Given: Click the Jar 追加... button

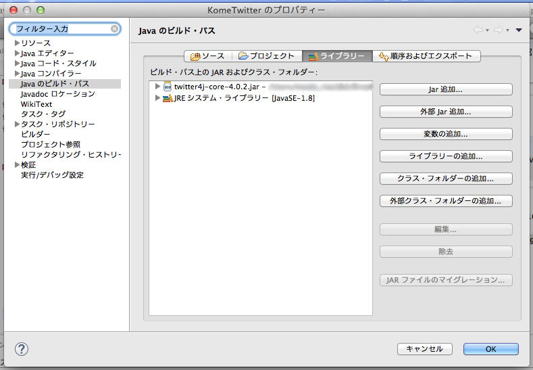Looking at the screenshot, I should (446, 89).
